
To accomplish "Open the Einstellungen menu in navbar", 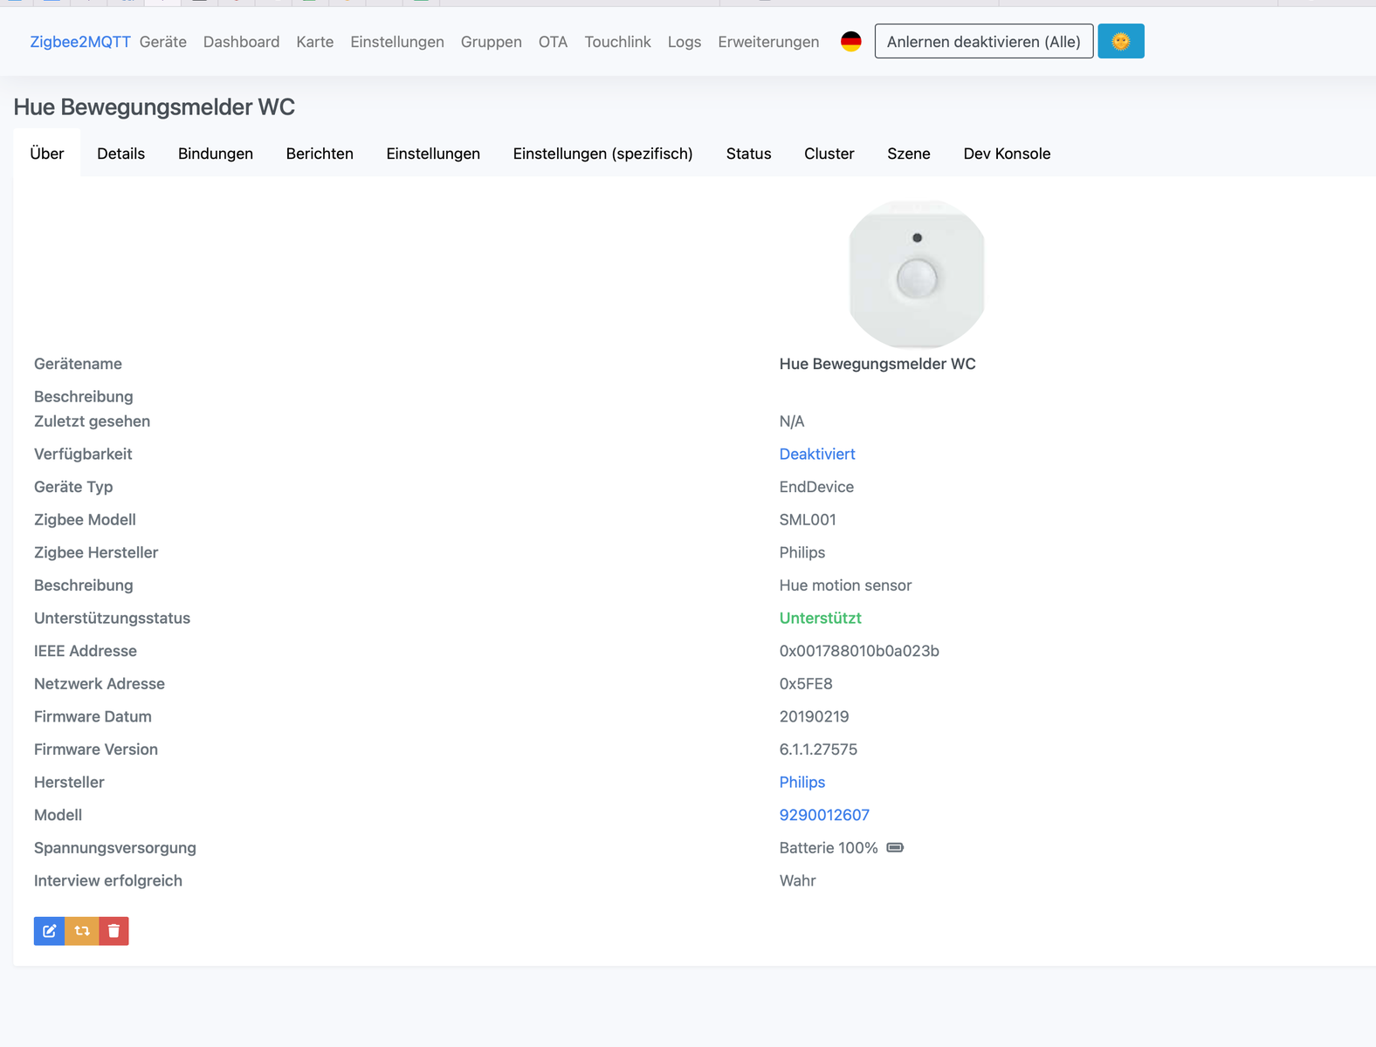I will (x=396, y=42).
